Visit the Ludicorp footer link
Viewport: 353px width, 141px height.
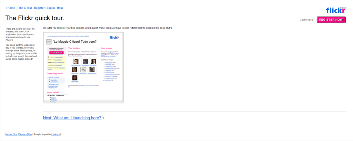[x=56, y=134]
